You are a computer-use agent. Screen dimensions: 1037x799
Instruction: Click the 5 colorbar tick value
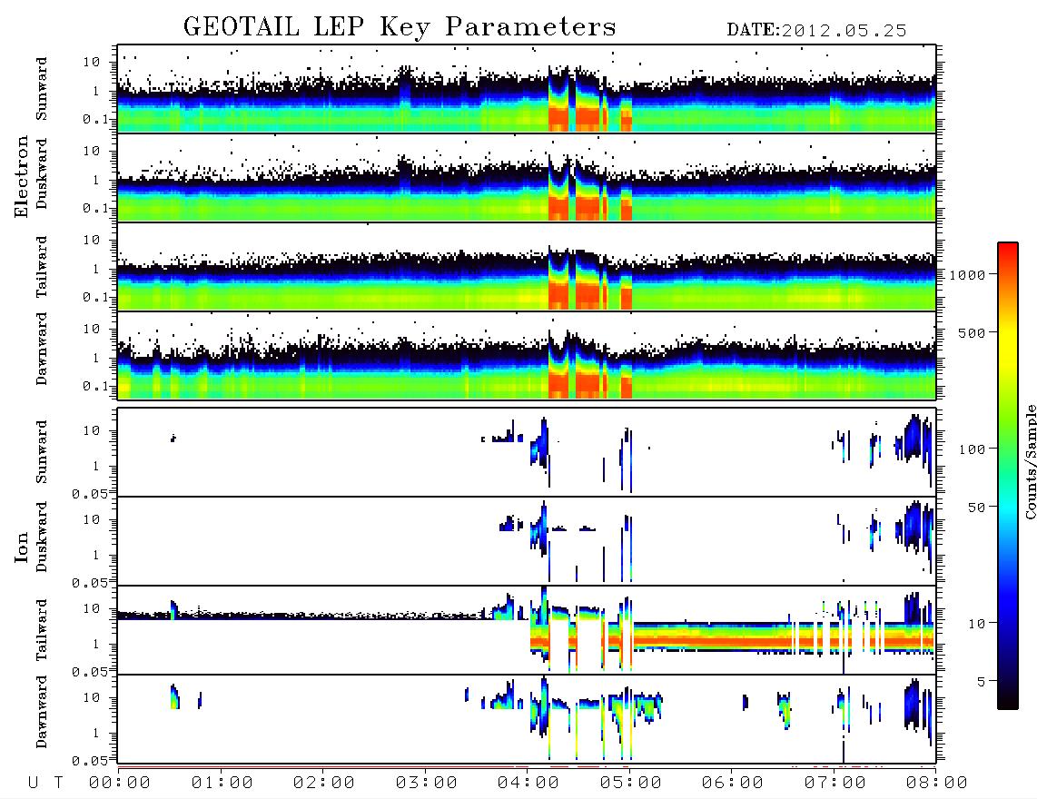982,682
